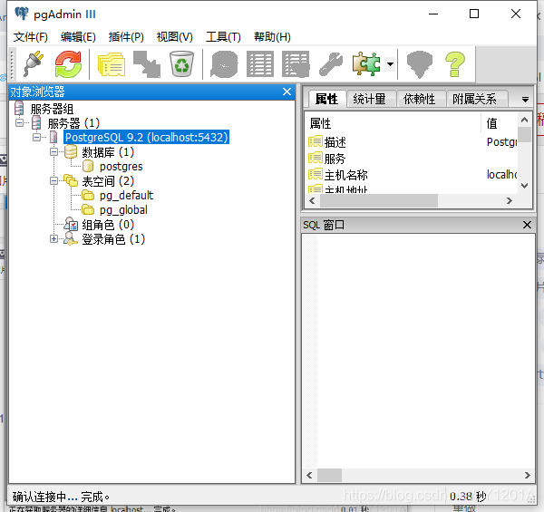The height and width of the screenshot is (512, 544).
Task: Click the 属性 column header
Action: point(393,123)
